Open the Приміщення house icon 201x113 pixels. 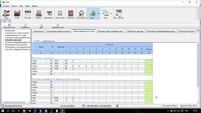coord(81,14)
